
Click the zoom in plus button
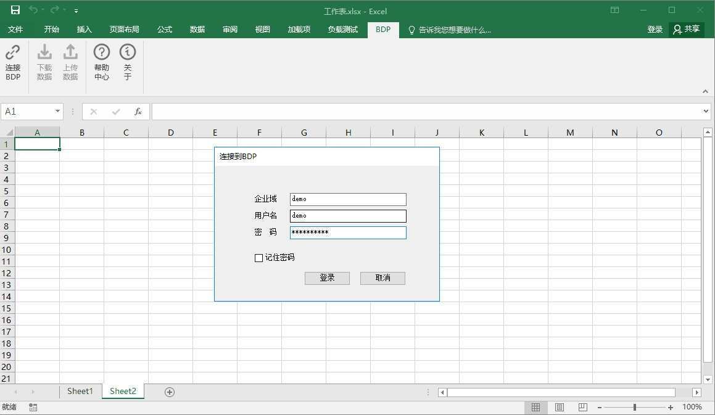(671, 407)
